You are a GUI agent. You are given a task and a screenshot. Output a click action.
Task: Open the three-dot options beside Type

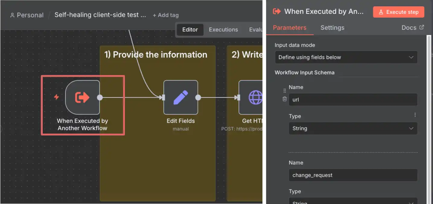click(x=415, y=115)
